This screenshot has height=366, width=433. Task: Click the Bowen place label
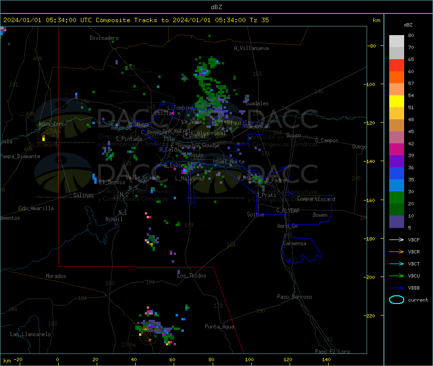point(320,215)
